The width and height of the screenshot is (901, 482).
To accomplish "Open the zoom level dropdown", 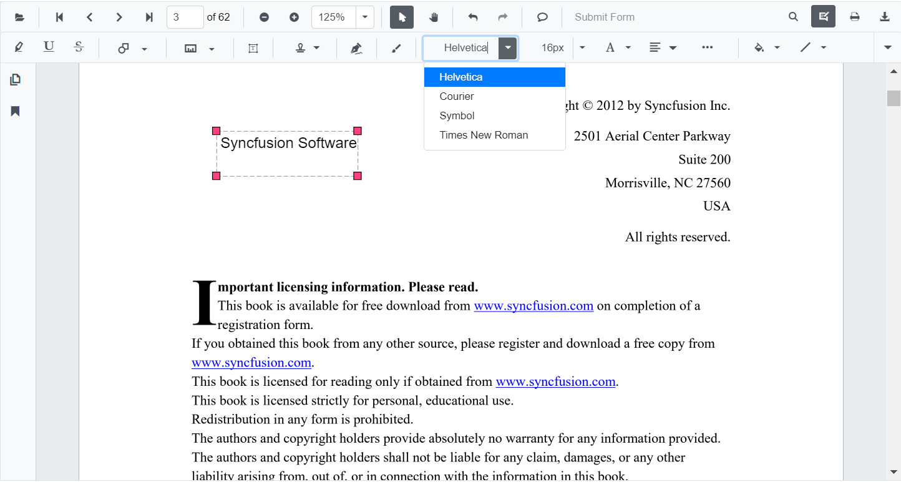I will (366, 17).
